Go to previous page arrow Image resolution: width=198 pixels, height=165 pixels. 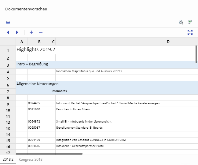tap(8, 32)
